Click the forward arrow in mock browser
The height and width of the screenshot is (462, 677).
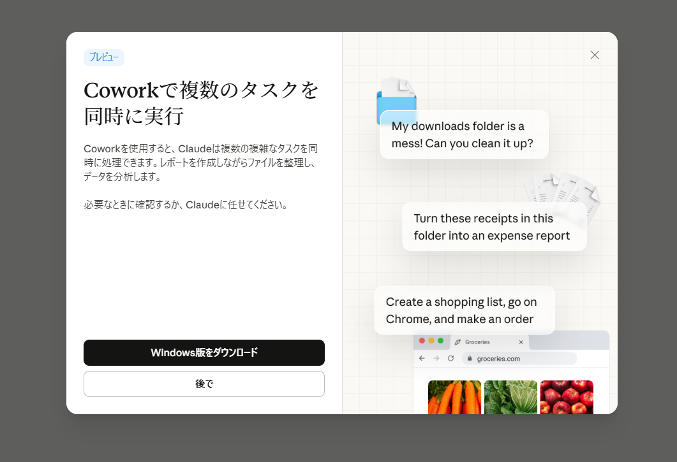click(x=436, y=359)
